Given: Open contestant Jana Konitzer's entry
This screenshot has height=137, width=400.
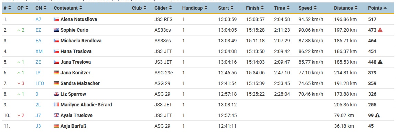Looking at the screenshot, I should (x=75, y=73).
